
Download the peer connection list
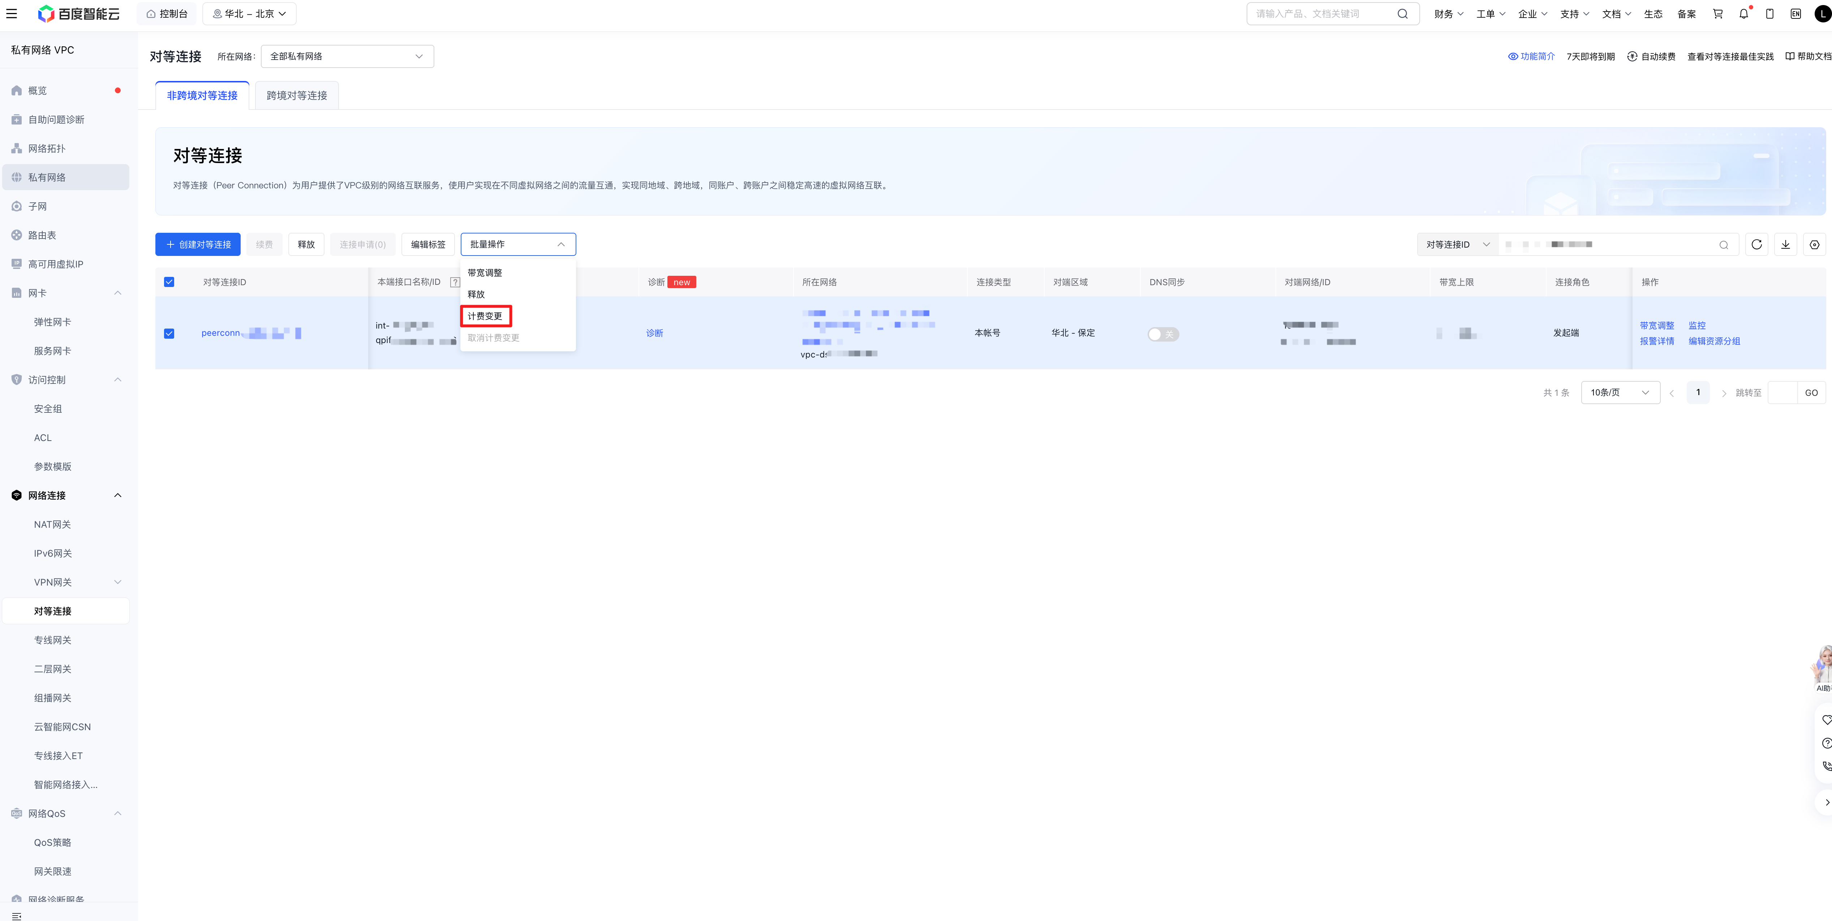pos(1786,245)
